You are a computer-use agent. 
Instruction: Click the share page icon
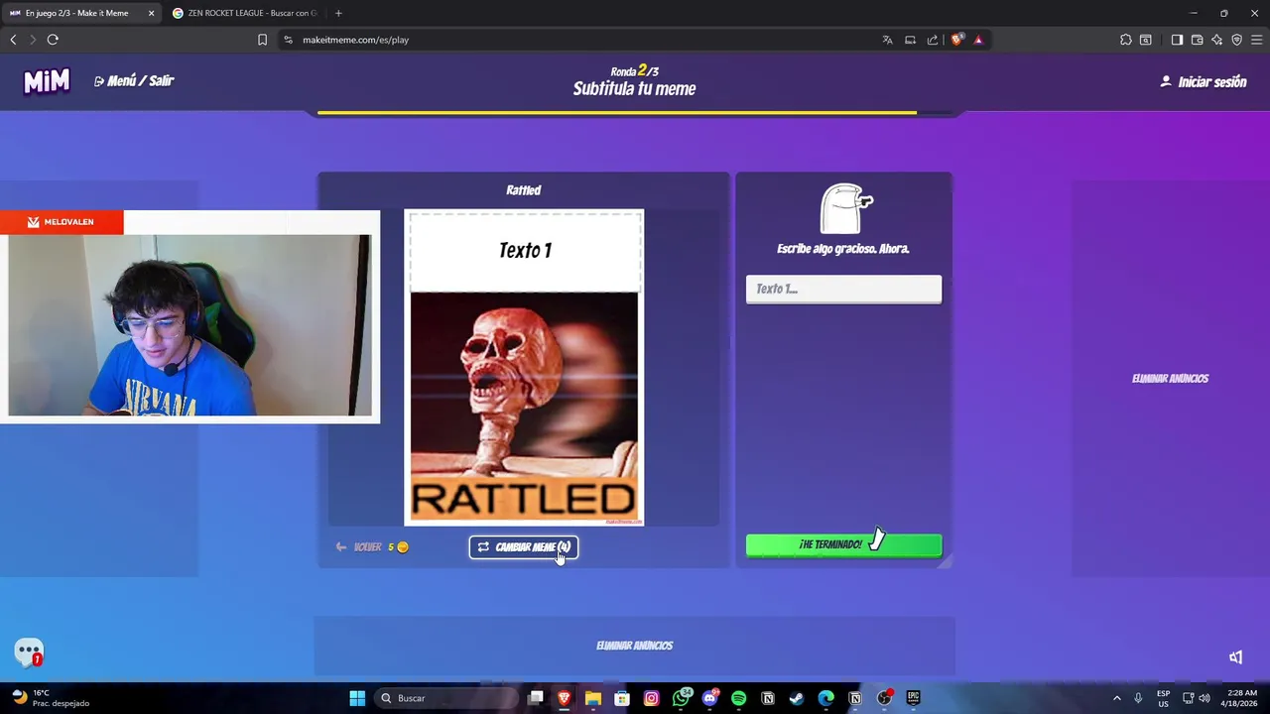[933, 40]
